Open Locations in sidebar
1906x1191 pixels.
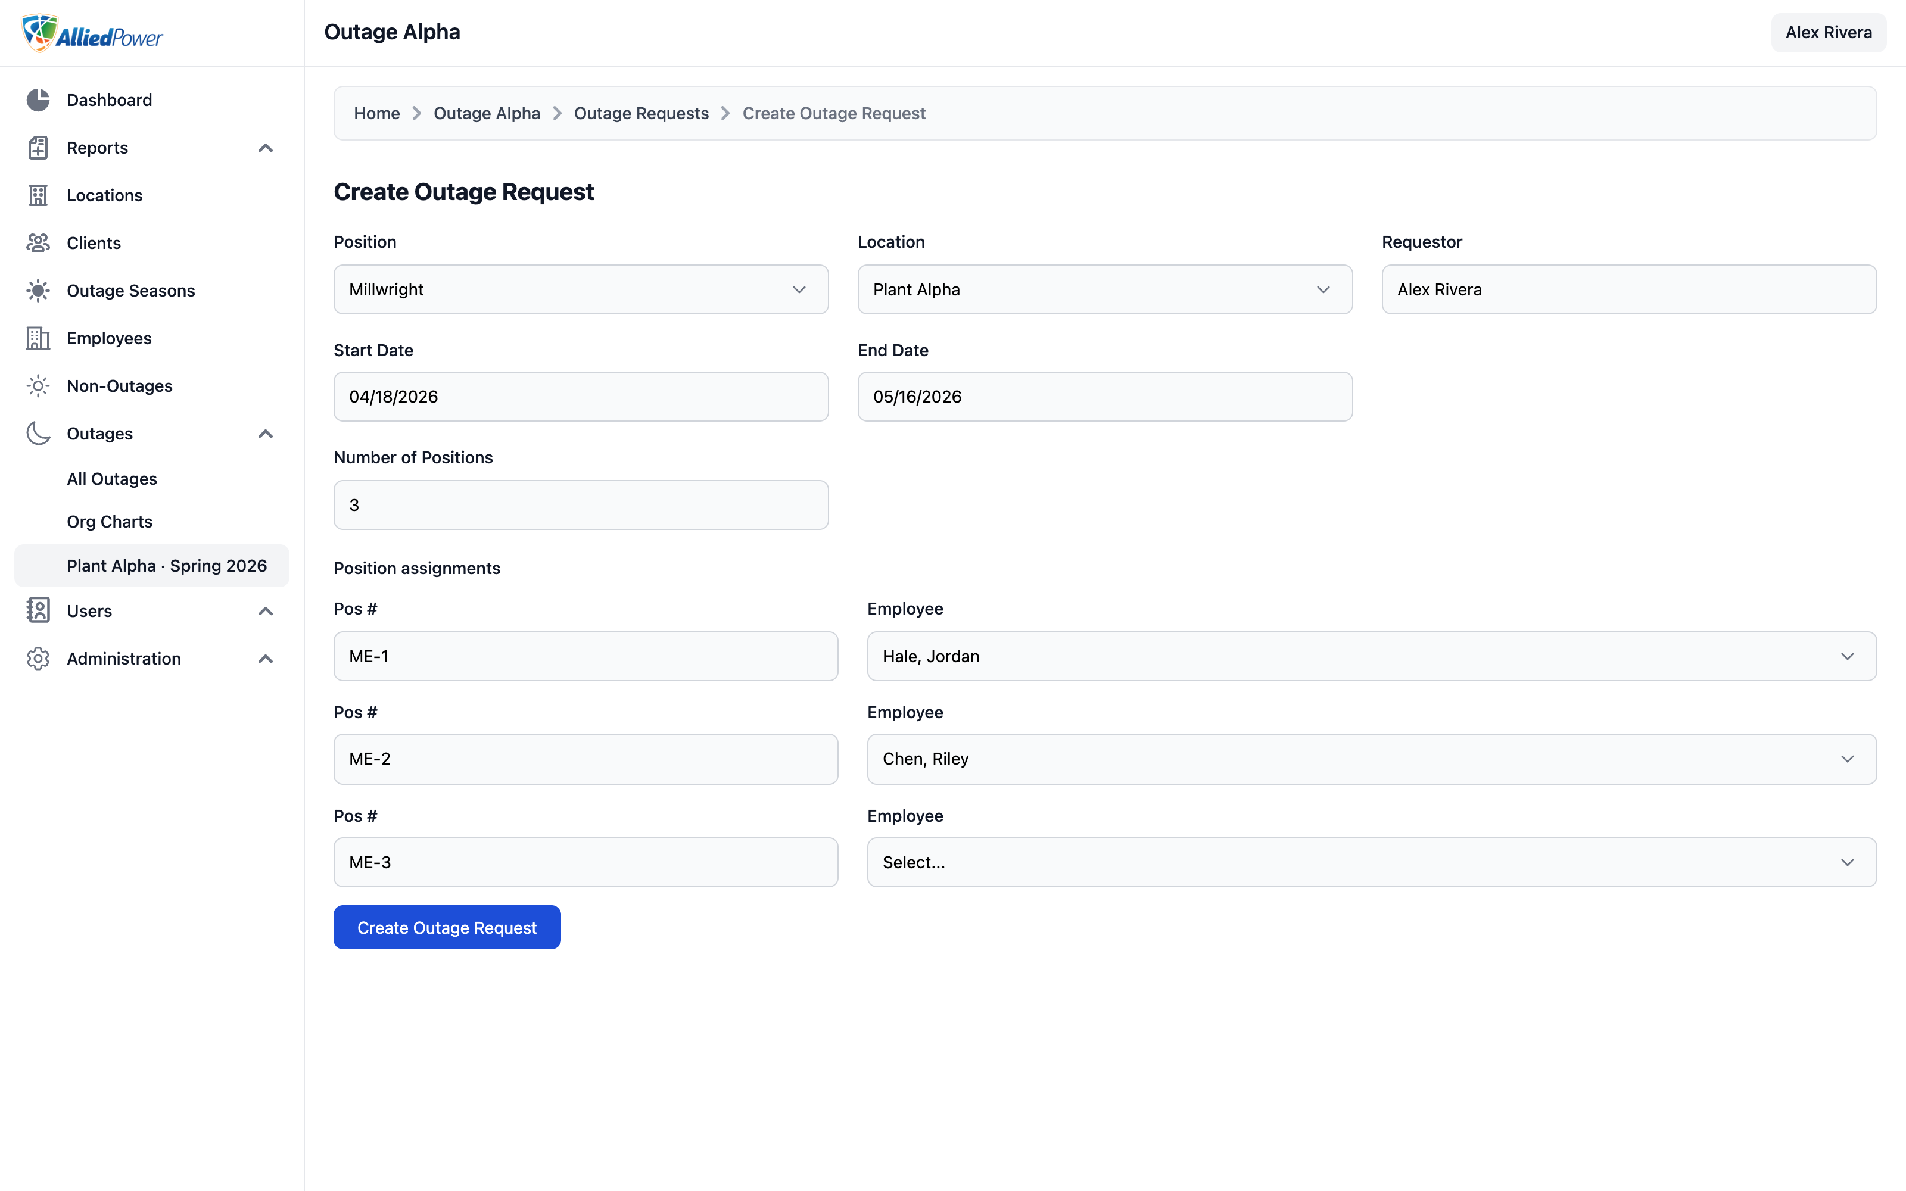click(151, 195)
